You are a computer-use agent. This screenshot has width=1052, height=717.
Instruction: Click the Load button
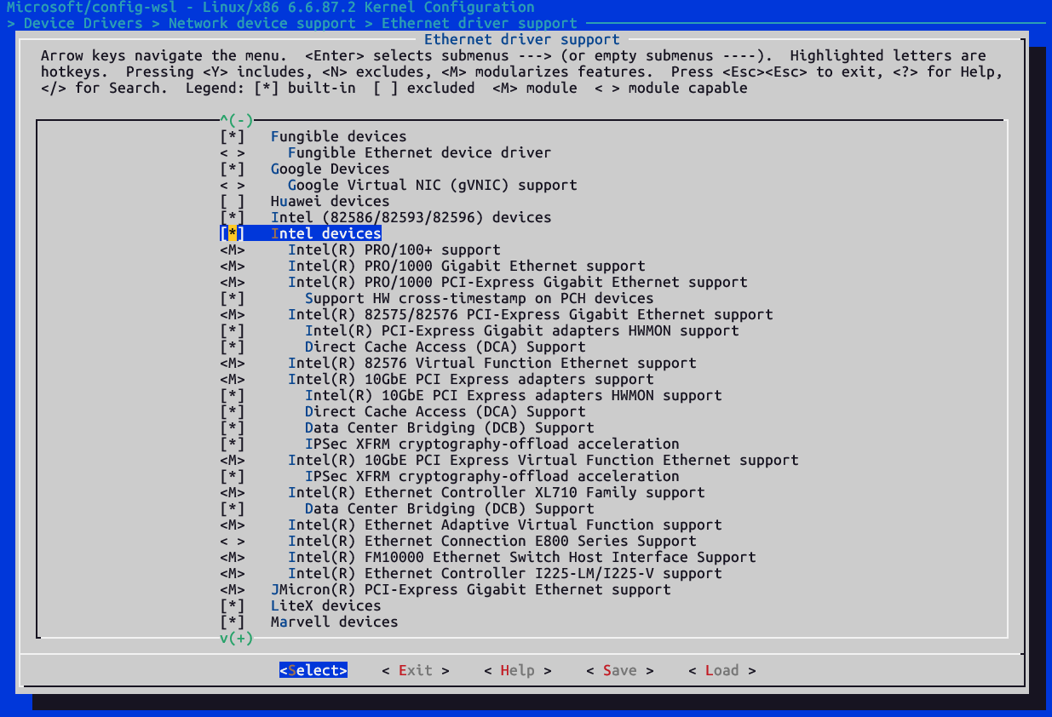tap(722, 670)
